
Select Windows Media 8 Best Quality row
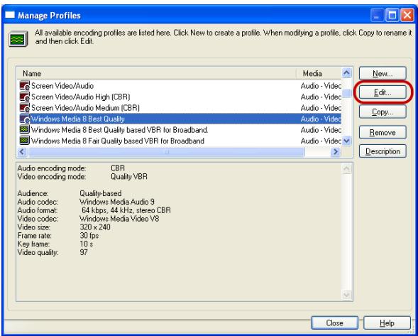point(179,119)
